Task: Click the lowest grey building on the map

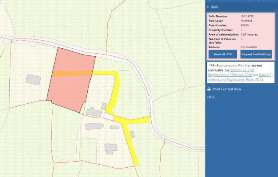Action: [111, 148]
